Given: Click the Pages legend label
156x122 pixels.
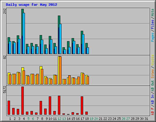Looking at the screenshot, I should [153, 37].
